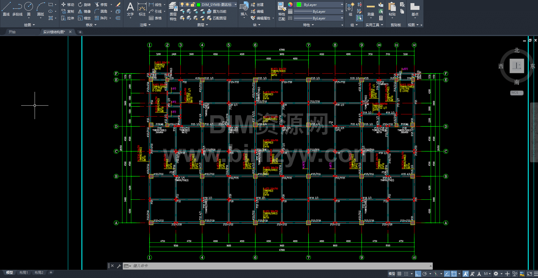Click the WCS coordinate system button

[x=516, y=93]
